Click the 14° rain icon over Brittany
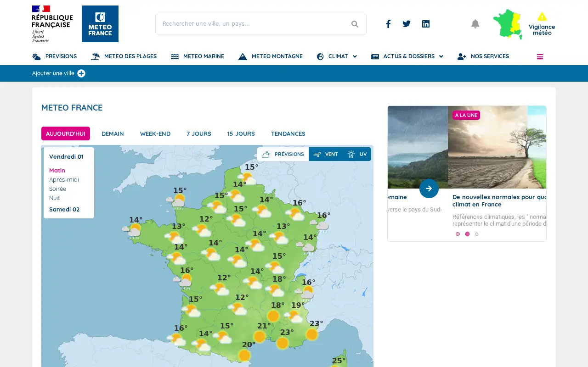This screenshot has height=367, width=588. point(132,230)
